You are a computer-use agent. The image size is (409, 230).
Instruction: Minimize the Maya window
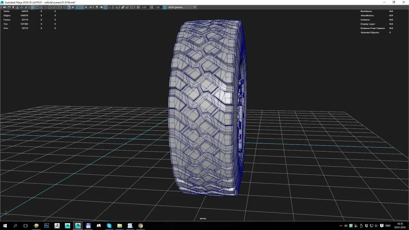coord(384,2)
